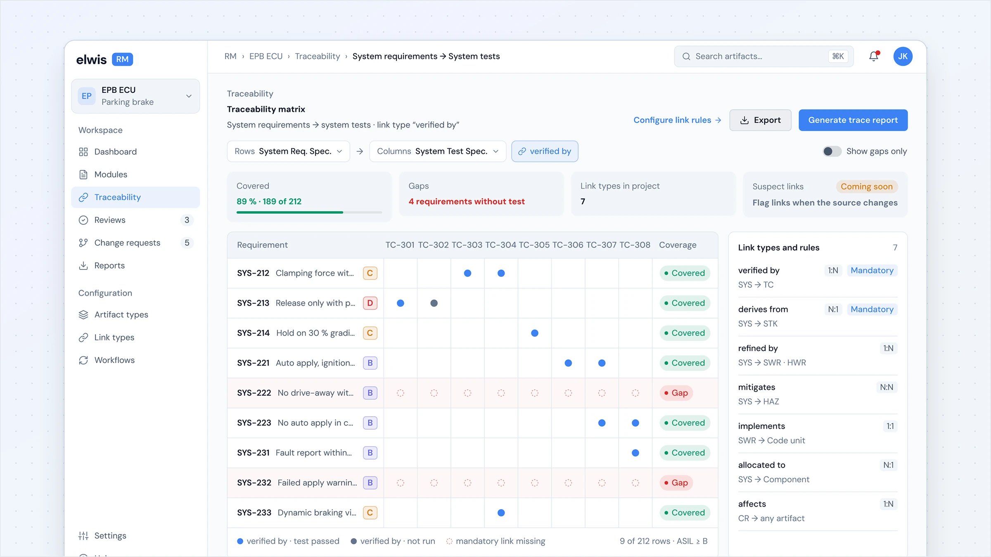Open Modules in the sidebar
The image size is (991, 557).
click(135, 175)
